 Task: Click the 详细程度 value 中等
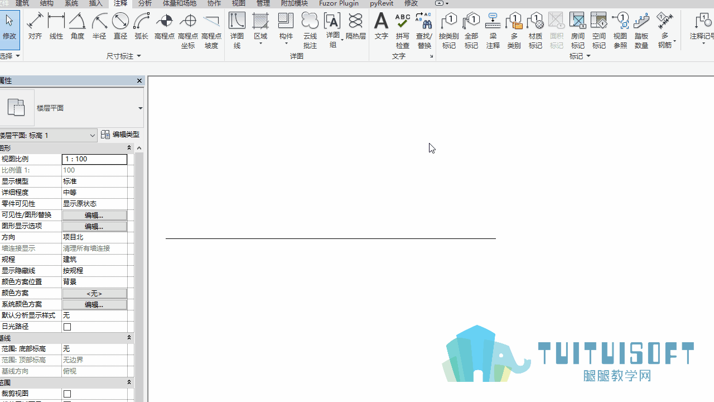[x=94, y=193]
